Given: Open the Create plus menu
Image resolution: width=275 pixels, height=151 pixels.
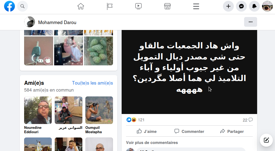Looking at the screenshot, I should [228, 6].
